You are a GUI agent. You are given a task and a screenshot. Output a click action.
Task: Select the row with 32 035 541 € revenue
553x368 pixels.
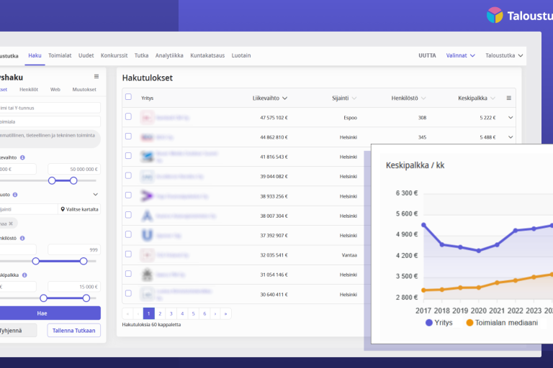pyautogui.click(x=128, y=254)
